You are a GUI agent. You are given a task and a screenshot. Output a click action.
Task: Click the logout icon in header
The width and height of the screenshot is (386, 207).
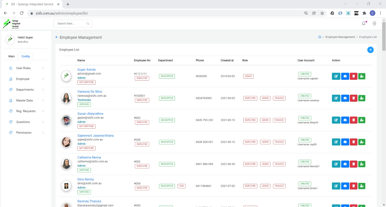(374, 23)
